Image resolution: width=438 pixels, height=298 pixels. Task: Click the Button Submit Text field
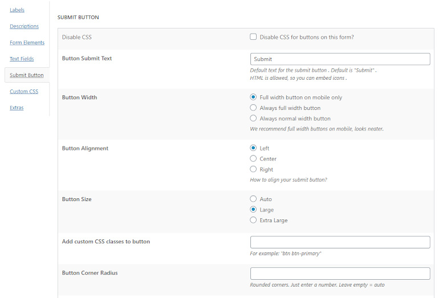coord(340,59)
